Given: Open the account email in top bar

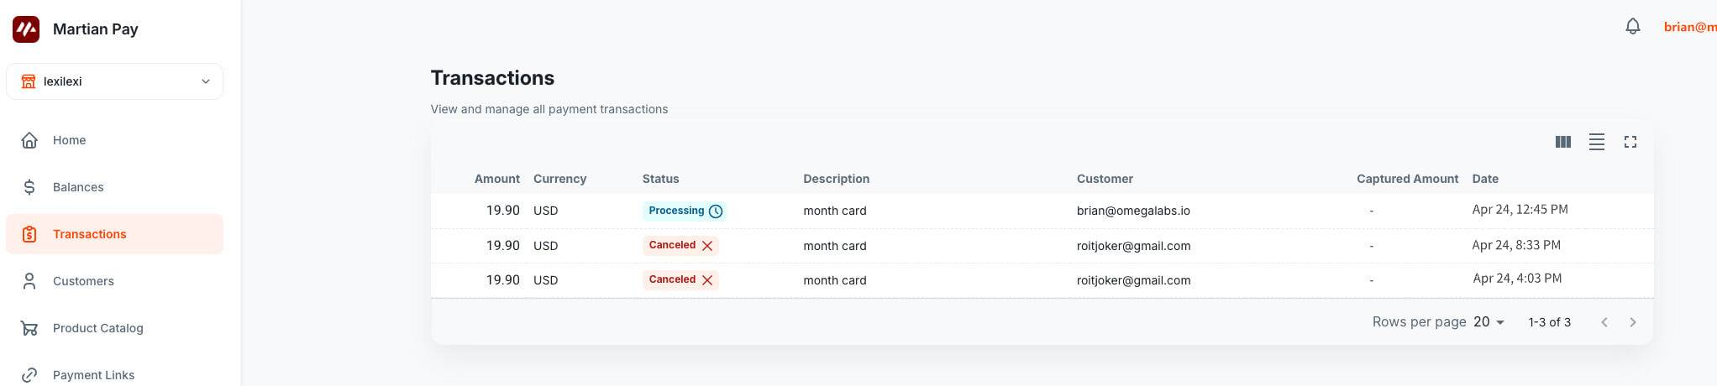Looking at the screenshot, I should (x=1688, y=27).
